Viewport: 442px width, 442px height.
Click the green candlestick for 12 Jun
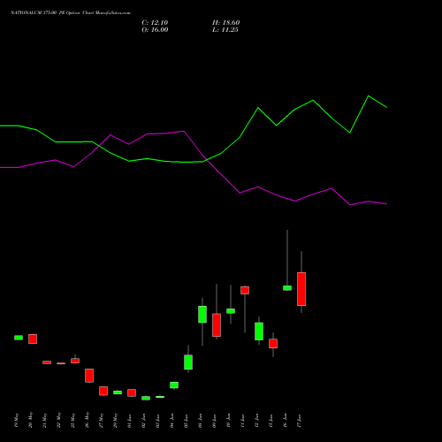259,331
